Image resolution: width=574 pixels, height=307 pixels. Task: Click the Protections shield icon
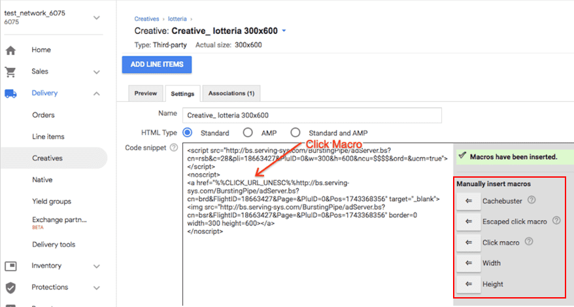10,287
